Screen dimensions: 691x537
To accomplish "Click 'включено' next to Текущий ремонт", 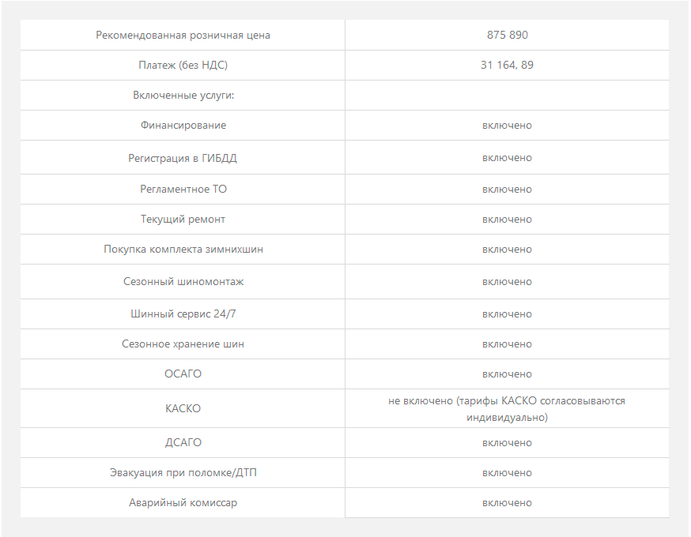I will pos(507,220).
